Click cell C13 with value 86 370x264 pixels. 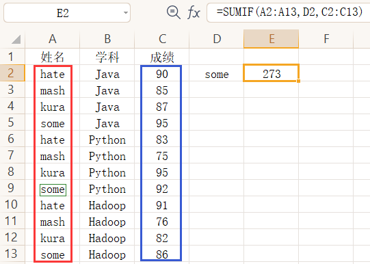(162, 254)
